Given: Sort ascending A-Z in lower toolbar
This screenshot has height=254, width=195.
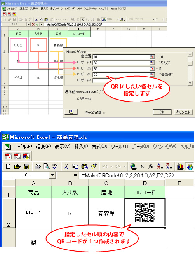Looking at the screenshot, I should pos(160,166).
